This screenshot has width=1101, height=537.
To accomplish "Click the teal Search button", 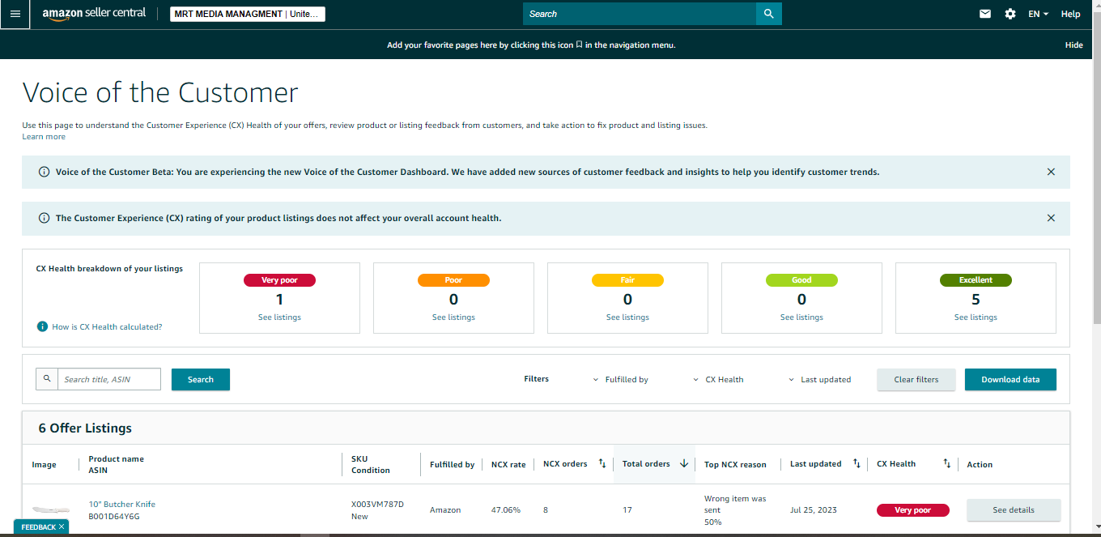I will pyautogui.click(x=201, y=379).
